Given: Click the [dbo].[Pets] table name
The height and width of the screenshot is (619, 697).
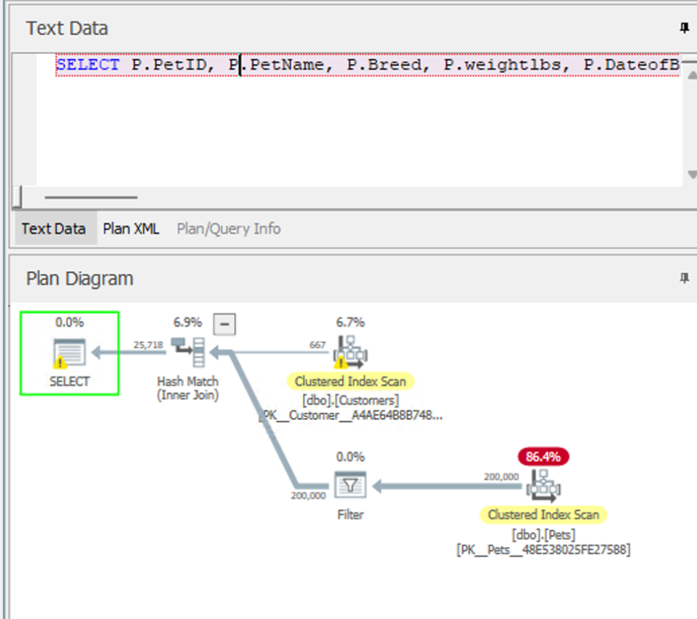Looking at the screenshot, I should [x=543, y=534].
